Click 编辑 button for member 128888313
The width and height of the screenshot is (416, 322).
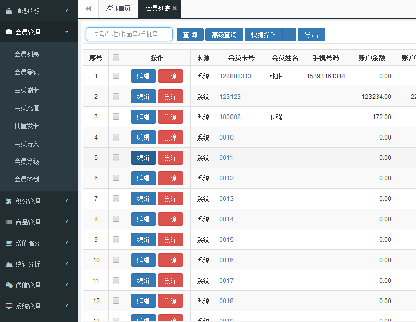pyautogui.click(x=144, y=76)
